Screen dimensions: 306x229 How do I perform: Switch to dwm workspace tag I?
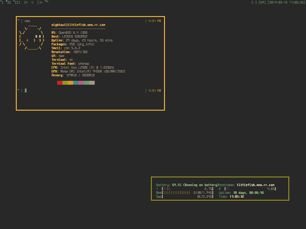pyautogui.click(x=2, y=2)
